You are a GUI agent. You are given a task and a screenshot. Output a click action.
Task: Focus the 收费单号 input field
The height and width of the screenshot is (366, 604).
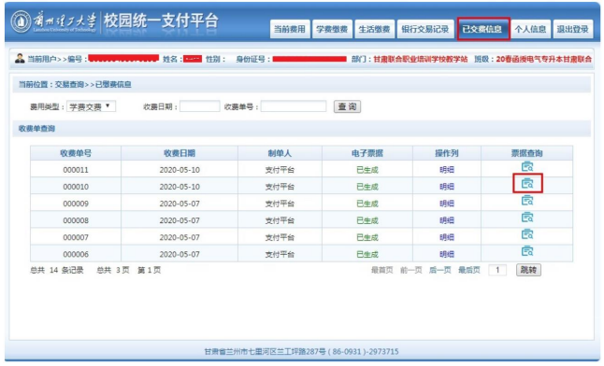click(294, 106)
